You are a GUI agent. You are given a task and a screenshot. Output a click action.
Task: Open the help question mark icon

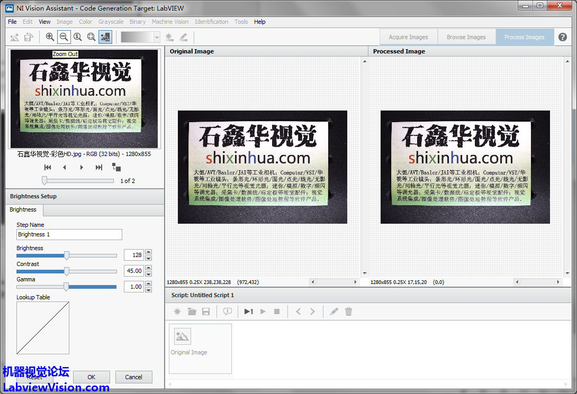(x=563, y=37)
